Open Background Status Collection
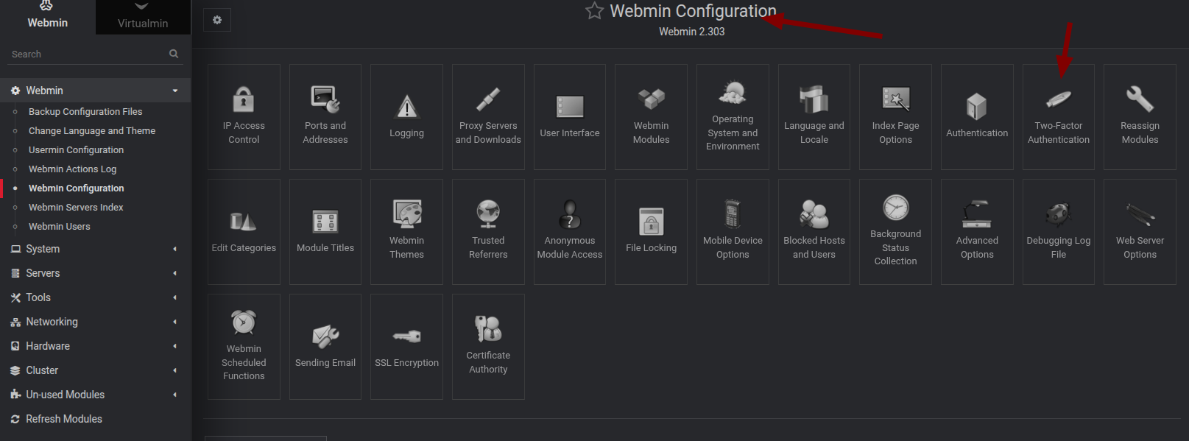Image resolution: width=1189 pixels, height=441 pixels. [895, 232]
